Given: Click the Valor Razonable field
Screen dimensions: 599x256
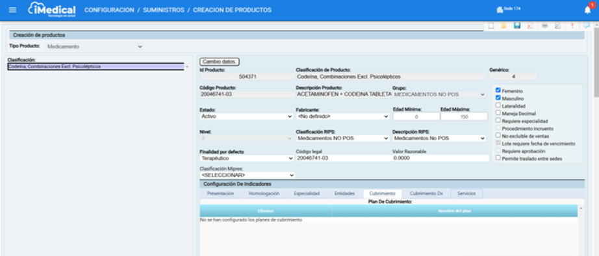Looking at the screenshot, I should (x=440, y=158).
